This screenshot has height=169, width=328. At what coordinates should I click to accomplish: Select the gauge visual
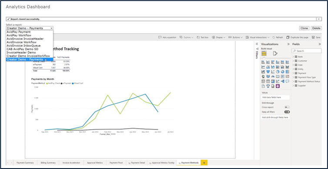273,76
